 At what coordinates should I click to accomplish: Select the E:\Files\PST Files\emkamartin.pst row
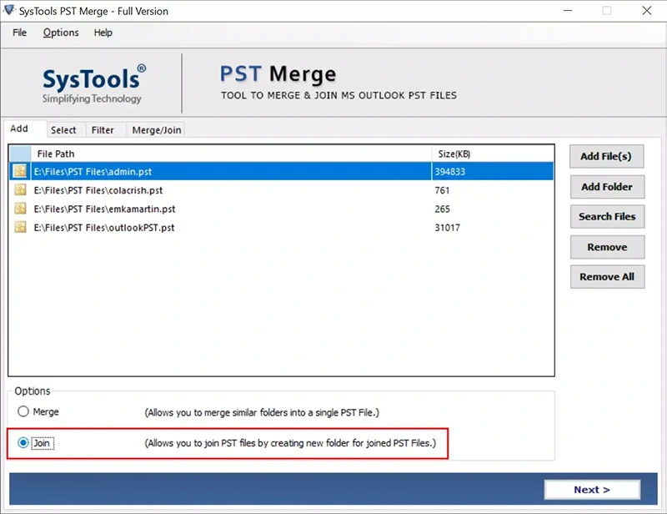(281, 209)
